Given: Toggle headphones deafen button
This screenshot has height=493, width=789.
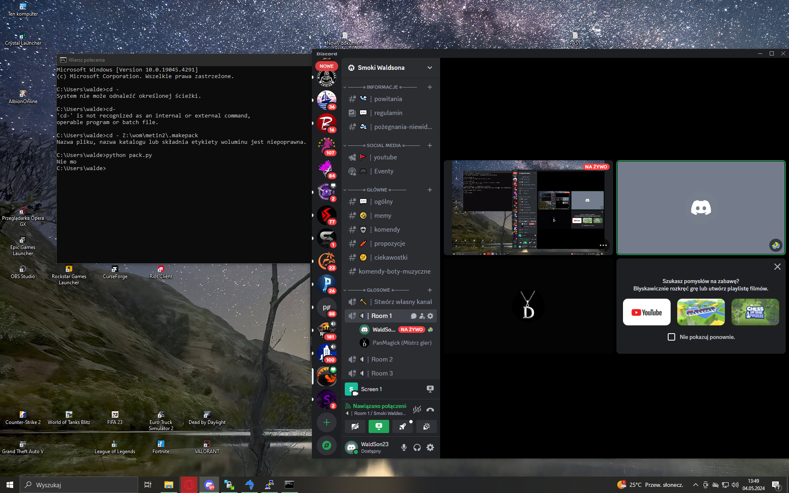Looking at the screenshot, I should pyautogui.click(x=417, y=447).
